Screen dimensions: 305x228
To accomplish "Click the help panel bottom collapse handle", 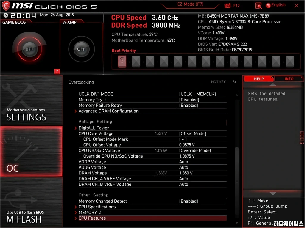I will [x=273, y=194].
